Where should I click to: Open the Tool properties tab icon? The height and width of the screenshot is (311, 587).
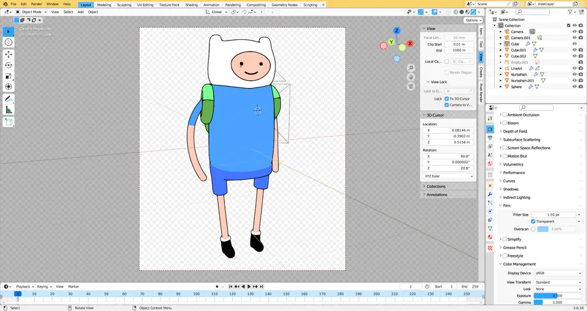coord(490,118)
